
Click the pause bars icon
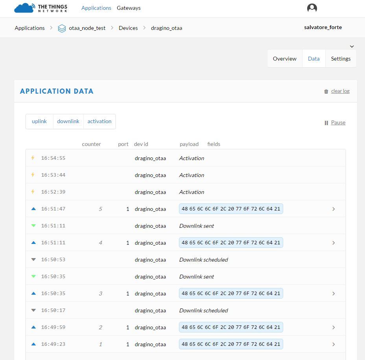tap(326, 123)
